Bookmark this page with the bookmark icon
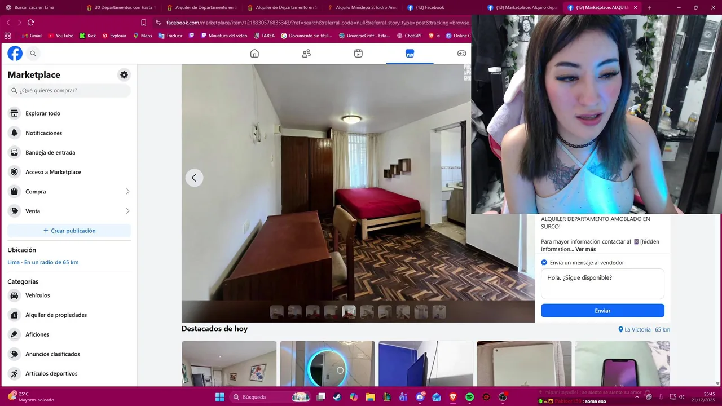Image resolution: width=722 pixels, height=406 pixels. point(143,23)
